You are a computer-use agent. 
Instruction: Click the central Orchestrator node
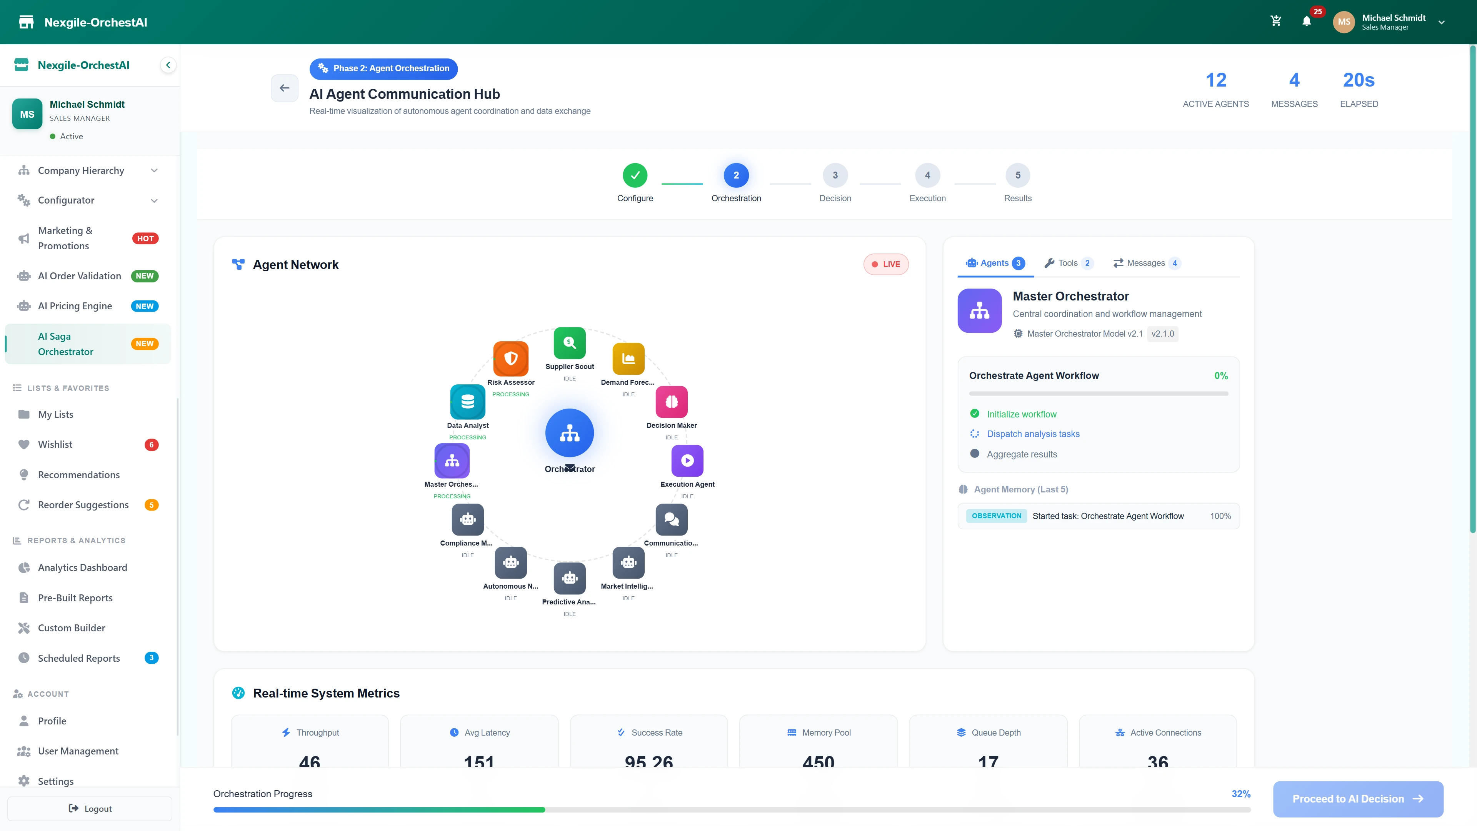569,433
